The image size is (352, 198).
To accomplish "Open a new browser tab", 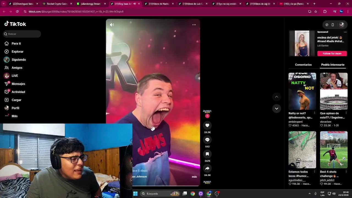I will pos(314,4).
